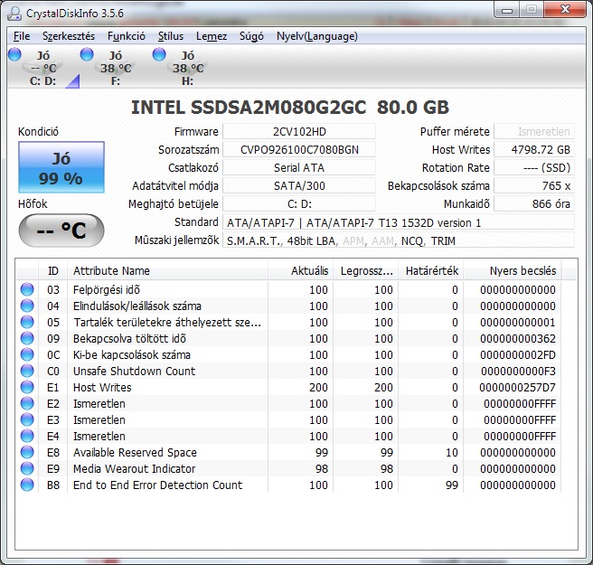Click status orb for Felpörgési idõ row
Image resolution: width=593 pixels, height=565 pixels.
click(x=27, y=289)
